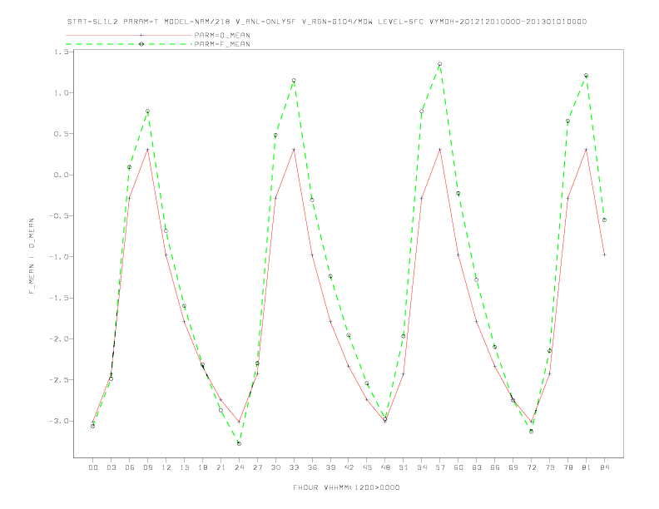659x509 pixels.
Task: Click the x-axis tick label 45
Action: pos(367,467)
